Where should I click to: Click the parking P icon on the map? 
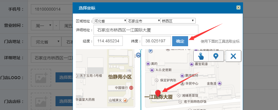tap(150, 51)
